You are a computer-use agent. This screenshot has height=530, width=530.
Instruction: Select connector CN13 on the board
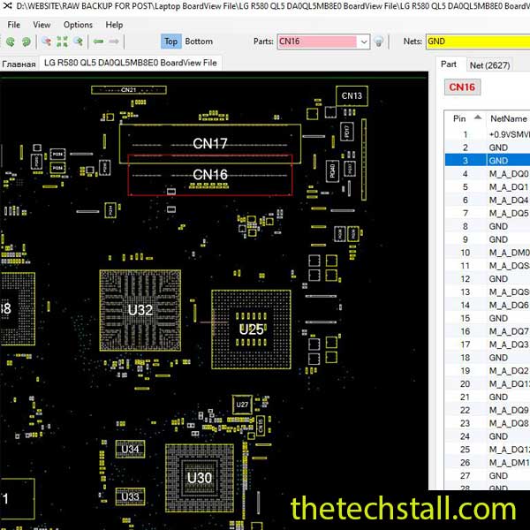point(352,96)
